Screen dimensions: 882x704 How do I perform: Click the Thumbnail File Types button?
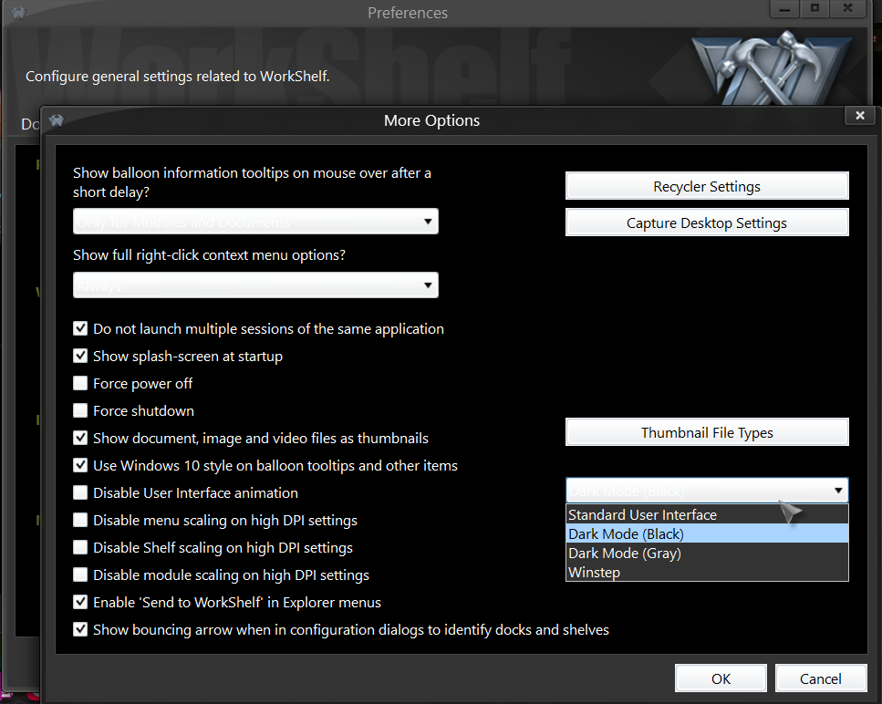706,432
